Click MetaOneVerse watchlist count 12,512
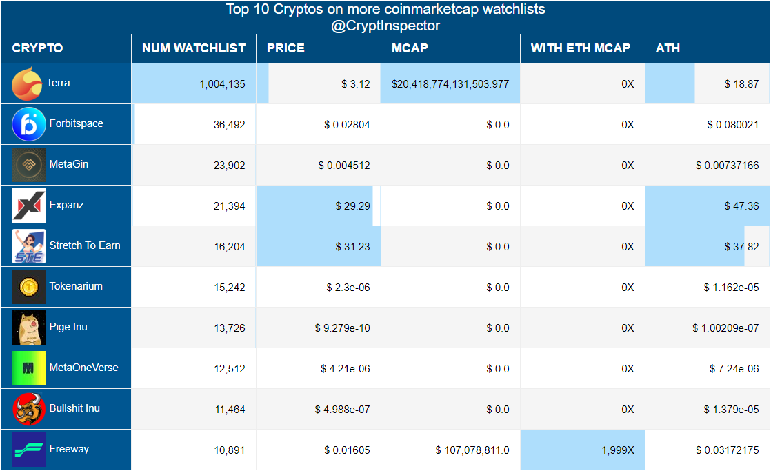This screenshot has height=471, width=771. (x=229, y=369)
